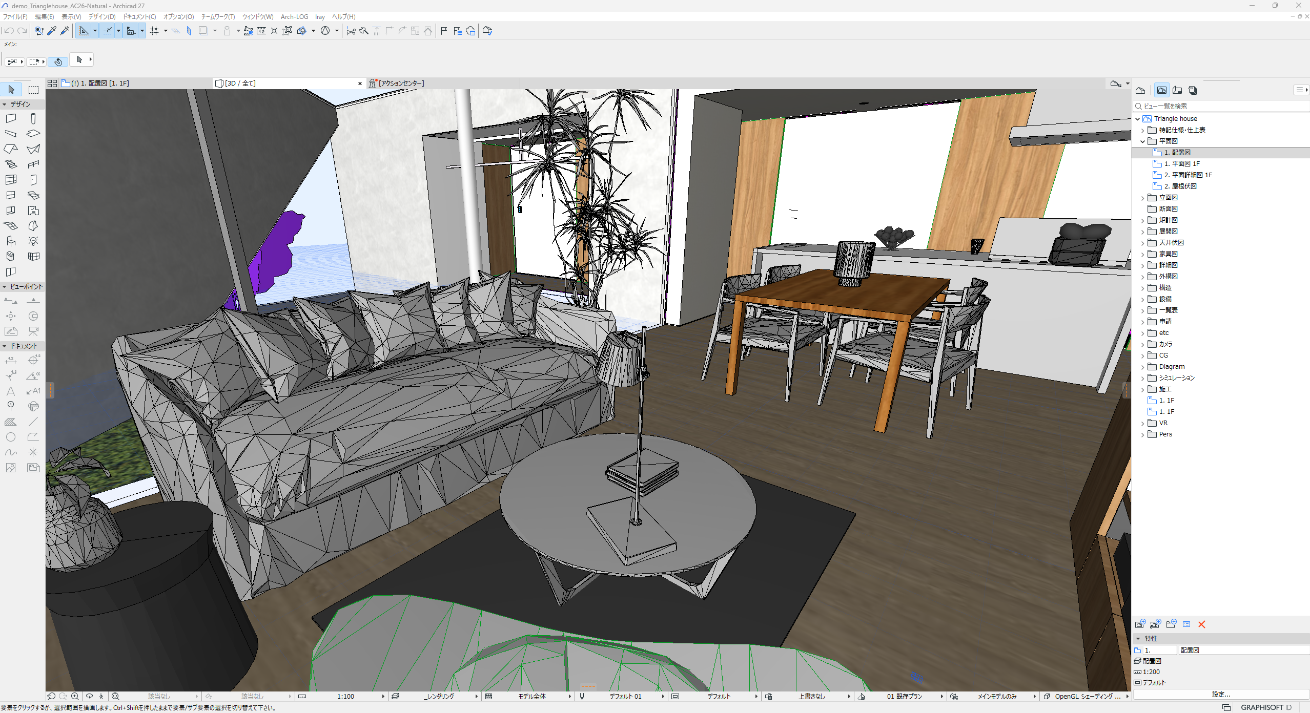The width and height of the screenshot is (1310, 713).
Task: Click the Marquee selection tool
Action: (x=33, y=90)
